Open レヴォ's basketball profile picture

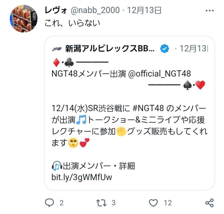pos(24,19)
